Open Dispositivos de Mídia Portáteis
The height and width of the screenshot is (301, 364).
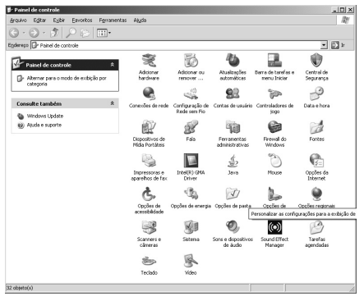pyautogui.click(x=149, y=127)
